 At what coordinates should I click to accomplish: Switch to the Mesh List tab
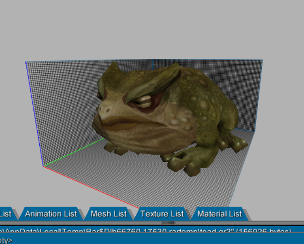tap(109, 214)
